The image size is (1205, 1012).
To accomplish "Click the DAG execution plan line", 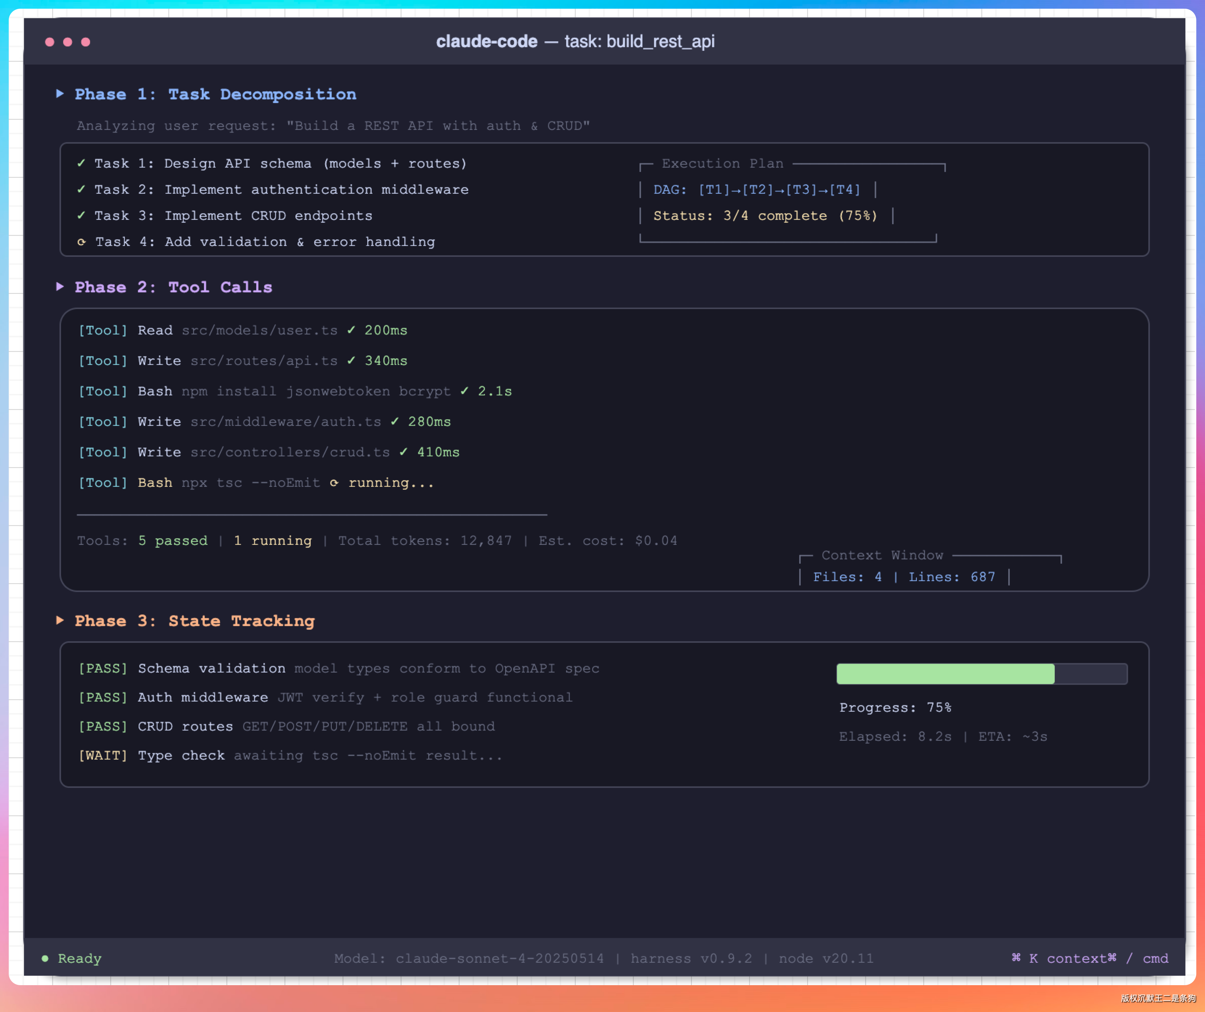I will [757, 190].
